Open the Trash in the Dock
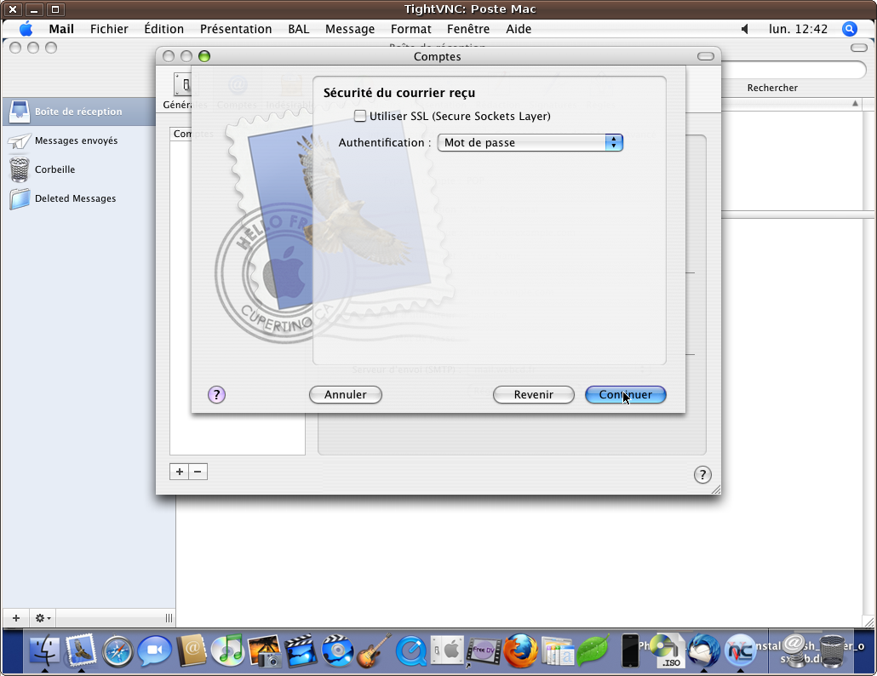Viewport: 877px width, 676px height. tap(834, 650)
